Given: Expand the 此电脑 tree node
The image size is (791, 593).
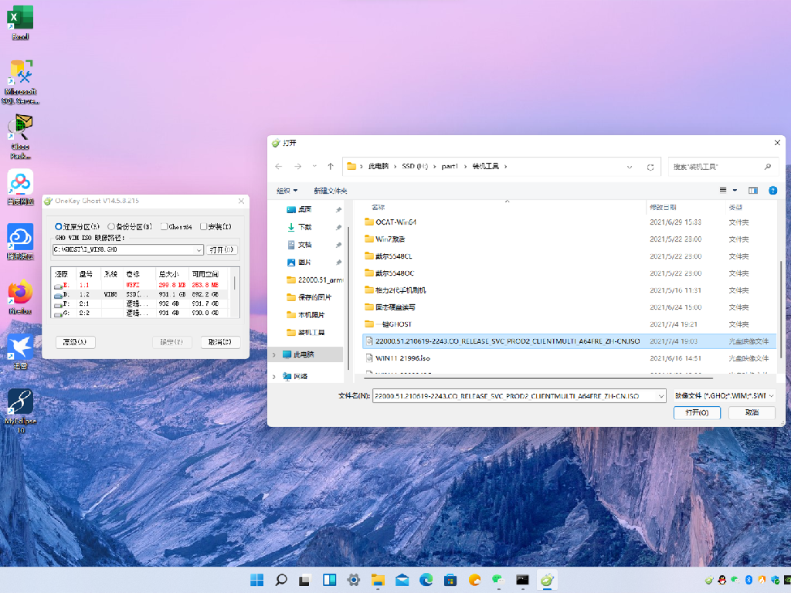Looking at the screenshot, I should (x=275, y=354).
